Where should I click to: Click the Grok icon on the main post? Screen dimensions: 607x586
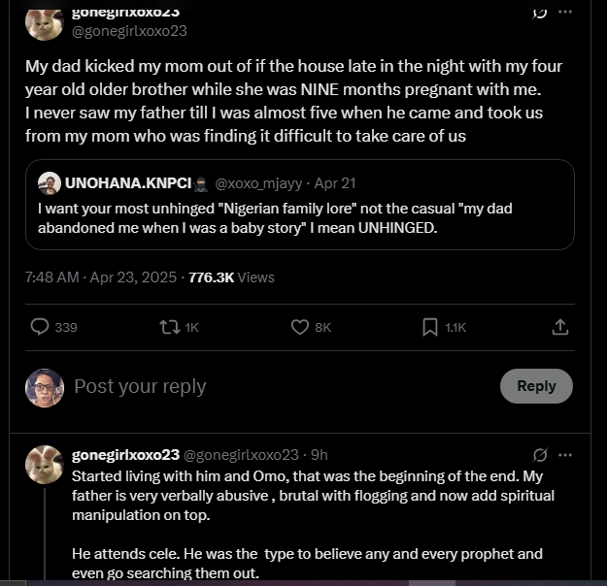click(538, 12)
